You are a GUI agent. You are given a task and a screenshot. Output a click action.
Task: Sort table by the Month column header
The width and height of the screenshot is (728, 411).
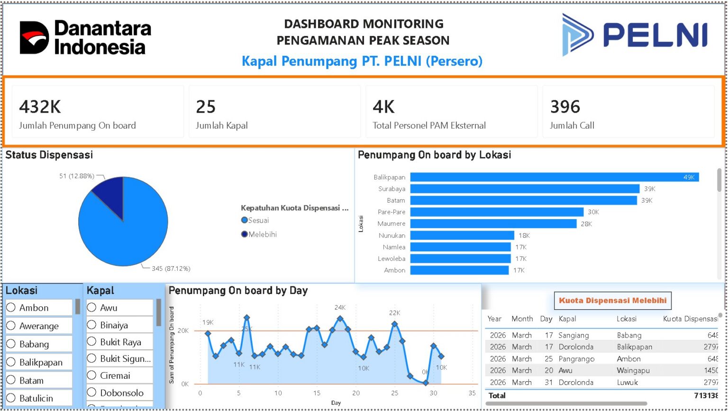(x=522, y=319)
